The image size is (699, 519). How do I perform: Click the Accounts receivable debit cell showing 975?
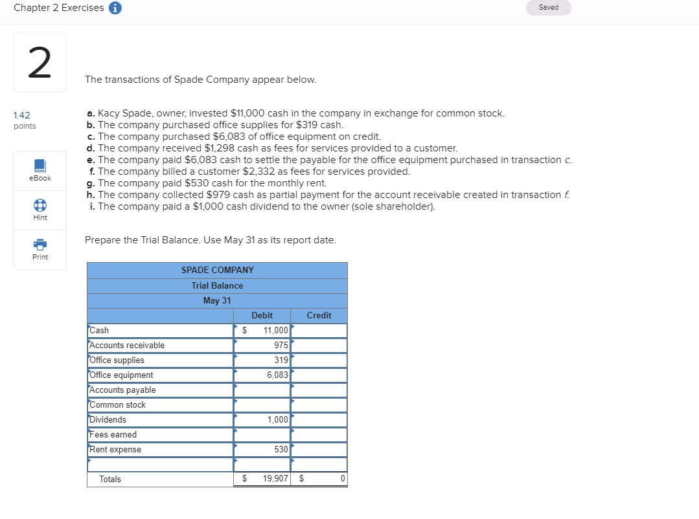click(x=262, y=345)
